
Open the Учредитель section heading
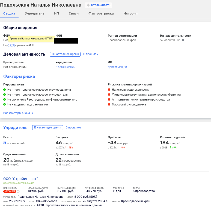[x=15, y=128]
